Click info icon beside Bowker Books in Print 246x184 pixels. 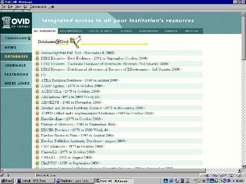tap(37, 135)
